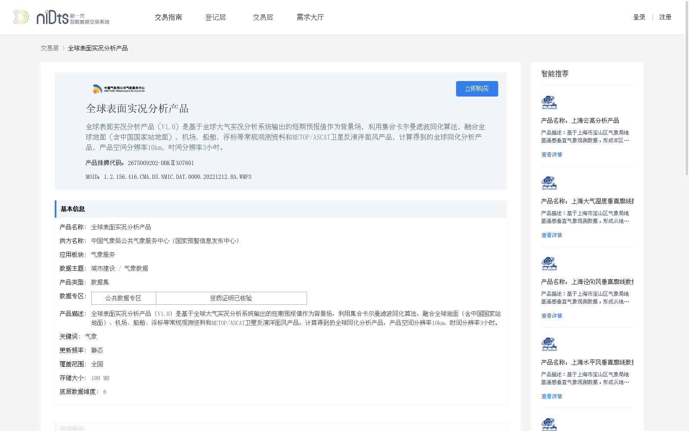Click the 数据集 product type value
Viewport: 689px width, 431px height.
(100, 282)
